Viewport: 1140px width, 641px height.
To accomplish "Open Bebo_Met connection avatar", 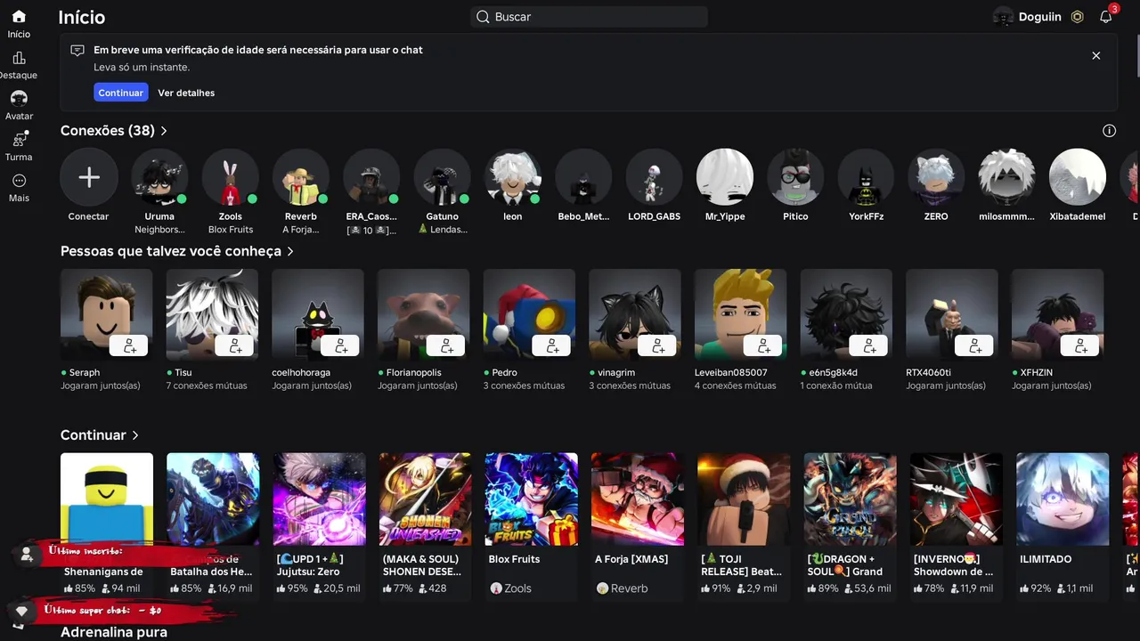I will click(583, 177).
